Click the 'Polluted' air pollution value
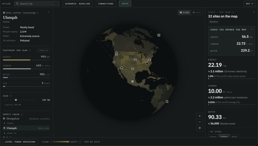The width and height of the screenshot is (258, 146). pyautogui.click(x=25, y=41)
